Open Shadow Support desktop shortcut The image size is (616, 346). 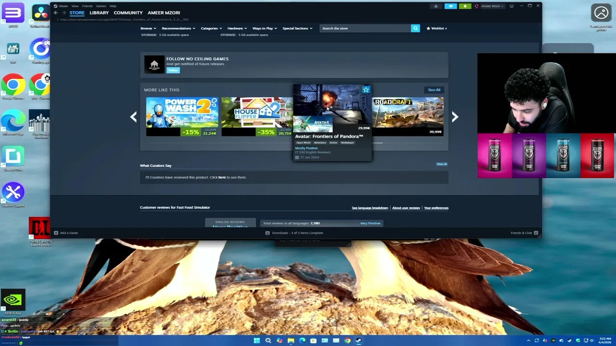tap(13, 195)
